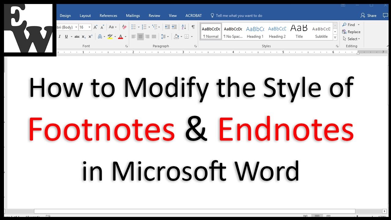Expand line spacing options arrow
Screen dimensions: 391x220
(x=168, y=37)
